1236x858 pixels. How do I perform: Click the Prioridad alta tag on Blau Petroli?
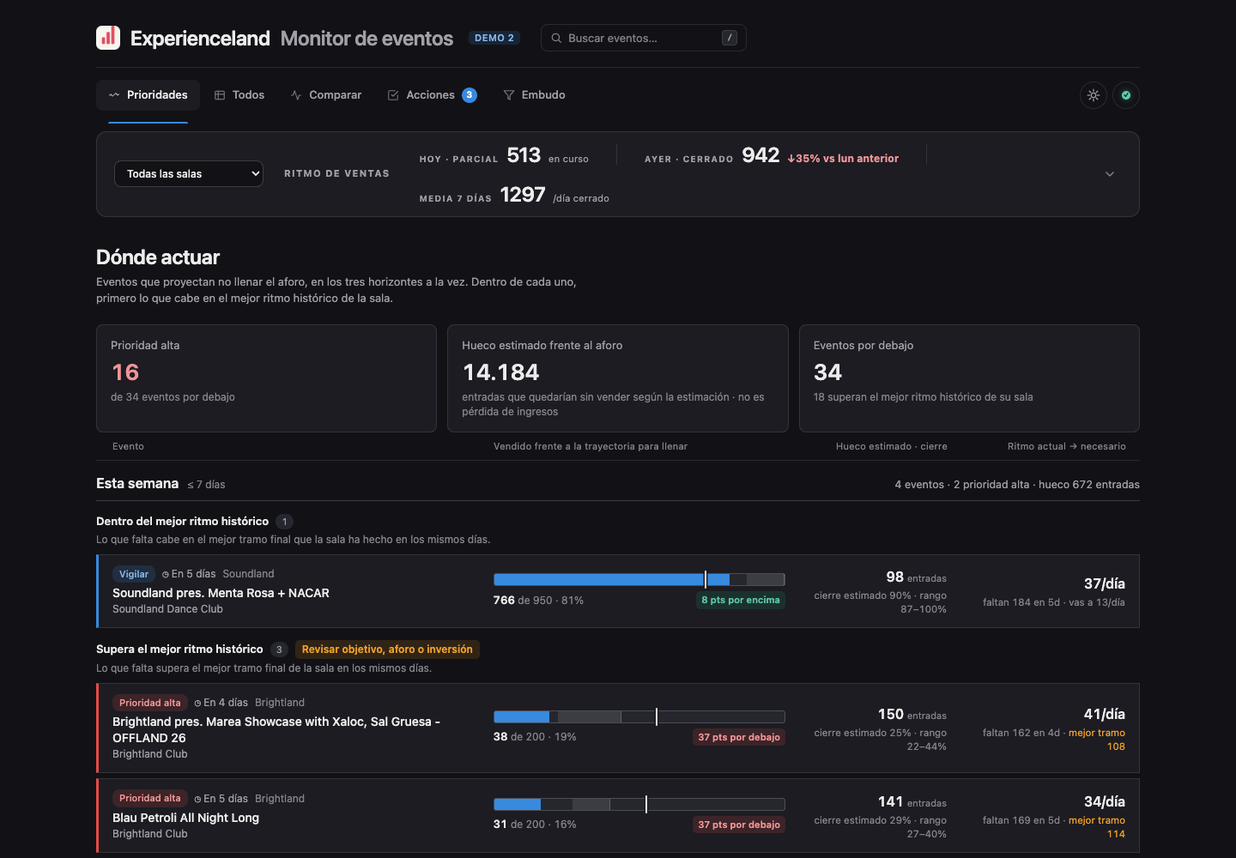[x=150, y=798]
